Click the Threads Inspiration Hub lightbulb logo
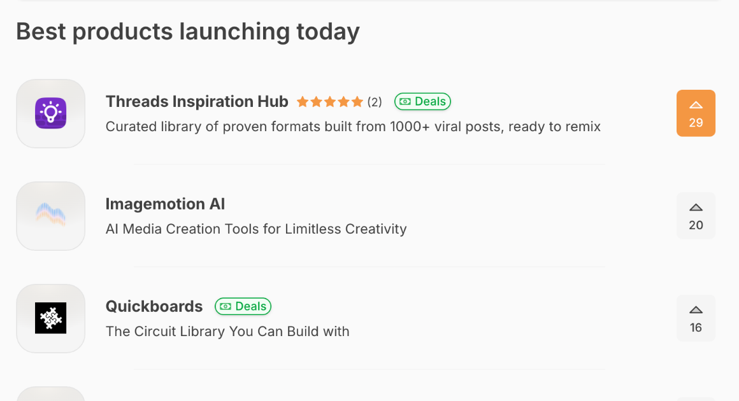 point(51,114)
